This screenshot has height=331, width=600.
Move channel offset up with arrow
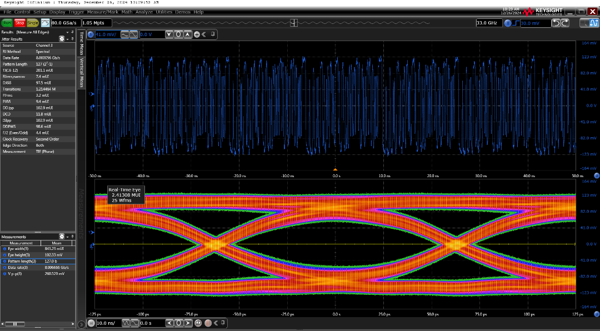click(188, 34)
